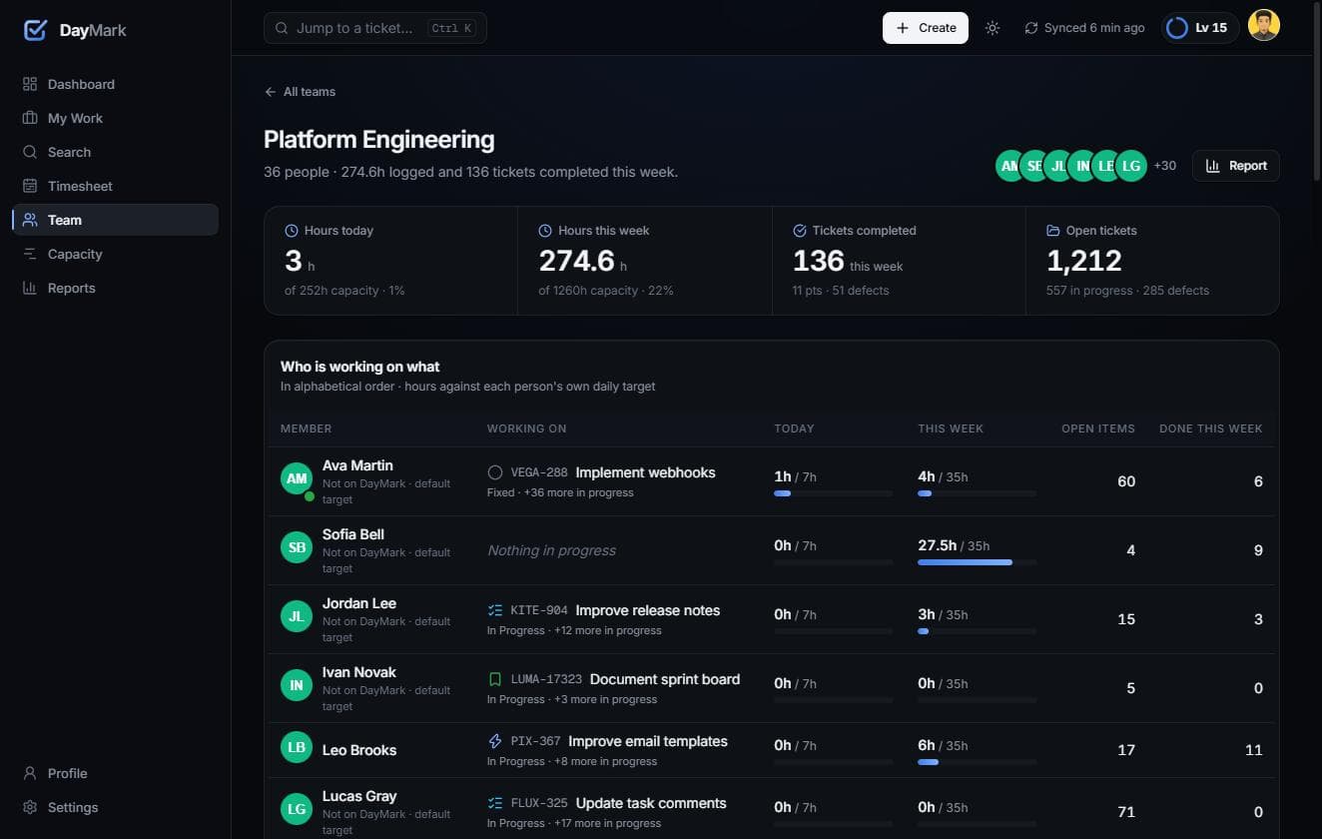Screen dimensions: 1322x839
Task: Click the checklist icon beside FLUX-325
Action: (x=495, y=803)
